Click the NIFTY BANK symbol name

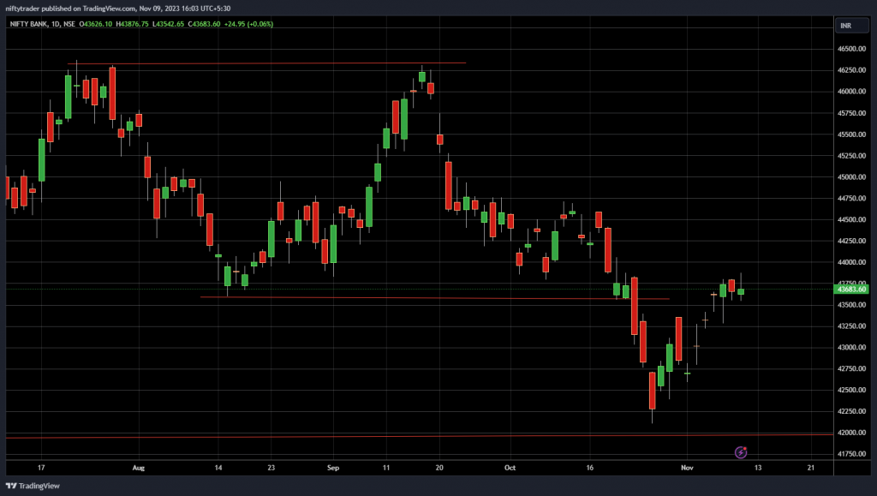28,24
